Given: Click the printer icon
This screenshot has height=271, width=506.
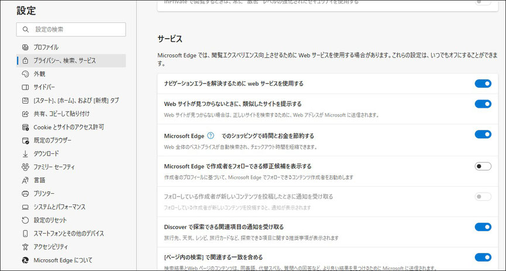Looking at the screenshot, I should tap(25, 194).
